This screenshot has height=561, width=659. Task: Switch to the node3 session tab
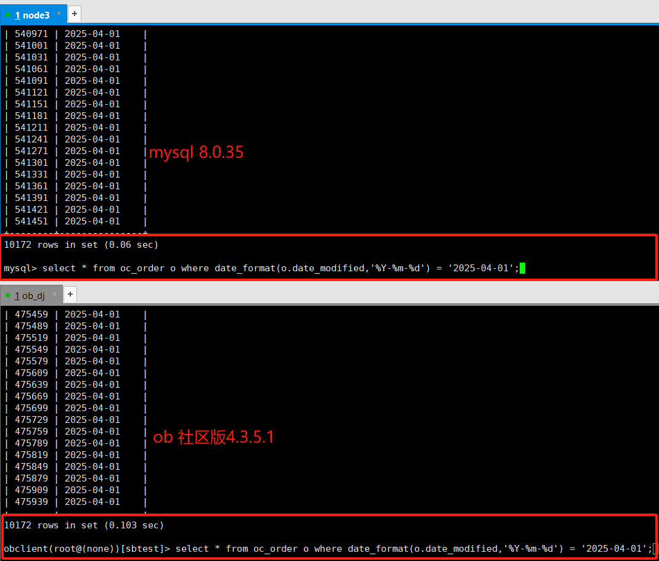click(x=33, y=15)
